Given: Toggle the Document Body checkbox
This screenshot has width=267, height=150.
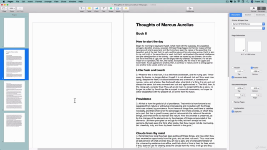Looking at the screenshot, I should click(x=233, y=77).
